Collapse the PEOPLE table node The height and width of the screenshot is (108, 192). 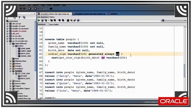tap(13, 46)
